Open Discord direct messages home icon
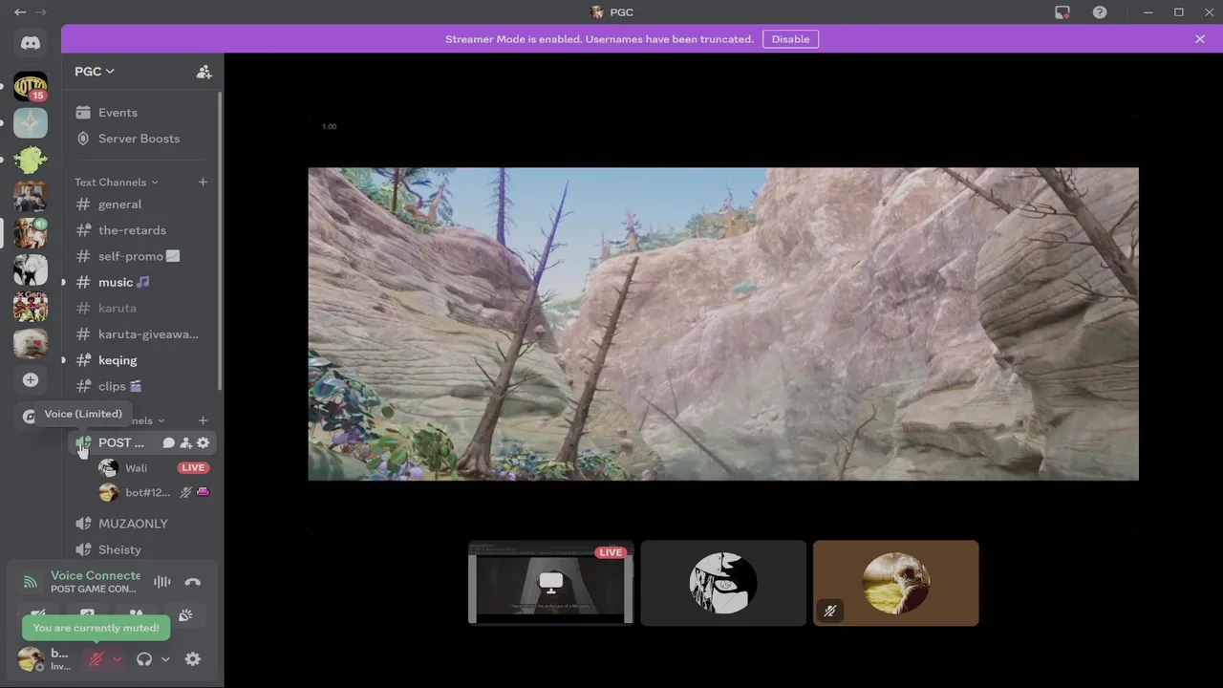This screenshot has height=688, width=1223. 31,43
